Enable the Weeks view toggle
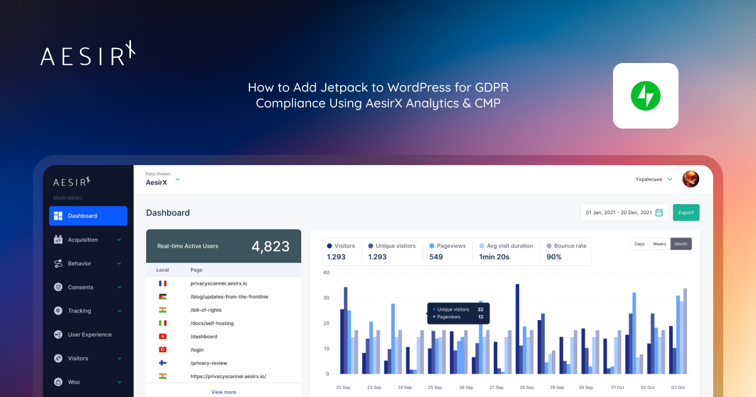Screen dimensions: 756x397 coord(660,243)
